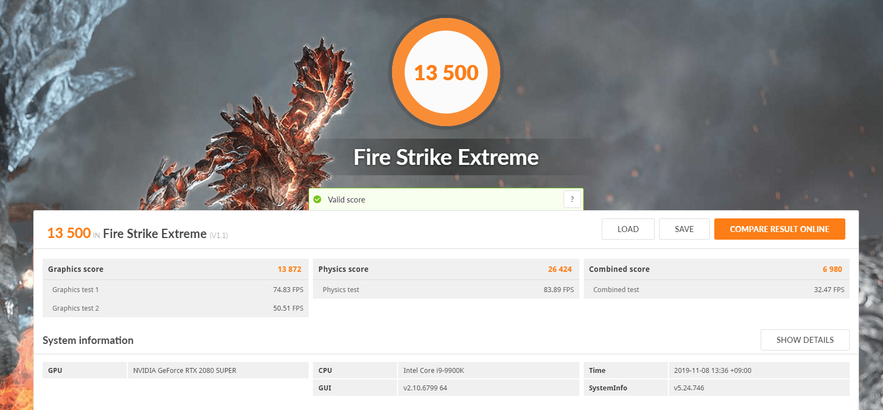Click the Combined score value 6 980
This screenshot has width=883, height=410.
pos(832,269)
